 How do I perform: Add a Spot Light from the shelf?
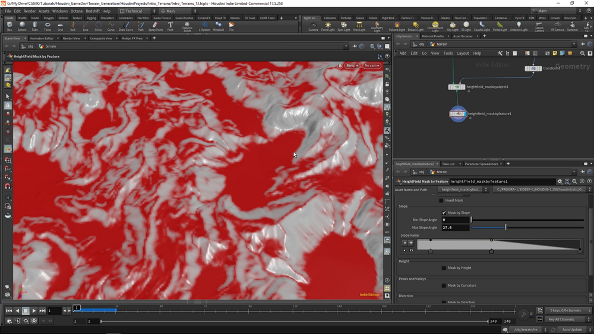pos(343,26)
